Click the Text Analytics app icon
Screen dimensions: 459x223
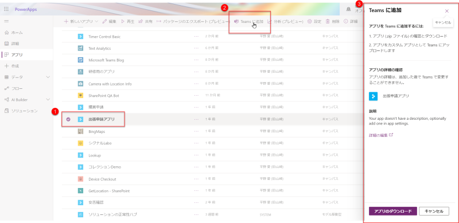pyautogui.click(x=80, y=48)
